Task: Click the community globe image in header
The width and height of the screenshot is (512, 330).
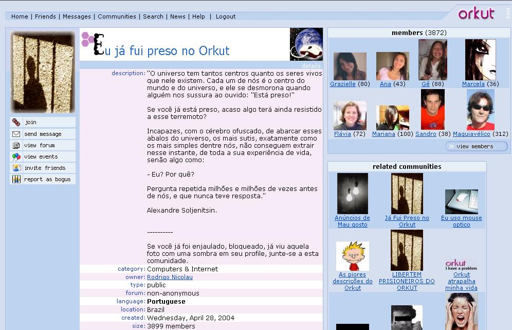Action: coord(306,44)
